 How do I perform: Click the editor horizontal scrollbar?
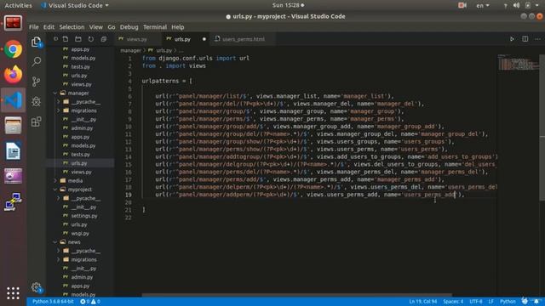[297, 295]
